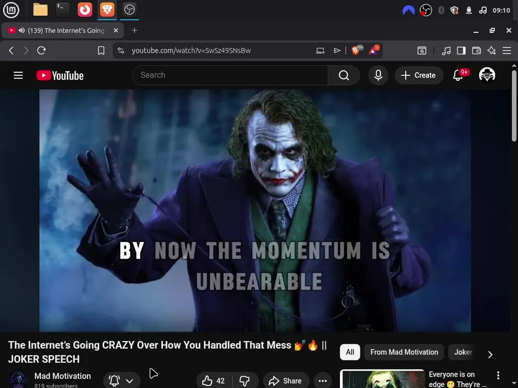The height and width of the screenshot is (388, 518).
Task: Launch the Files manager from the panel
Action: 40,10
